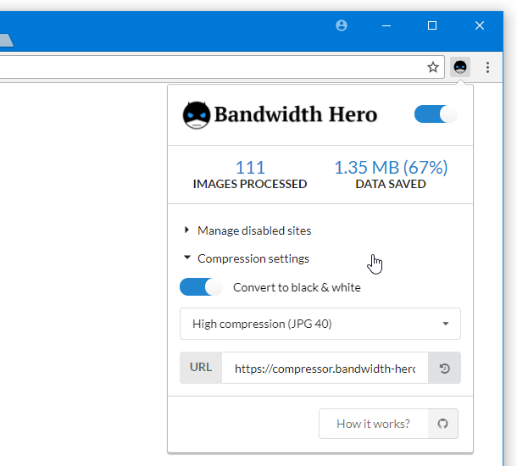Click the URL label beside the field
This screenshot has height=466, width=517.
[201, 367]
